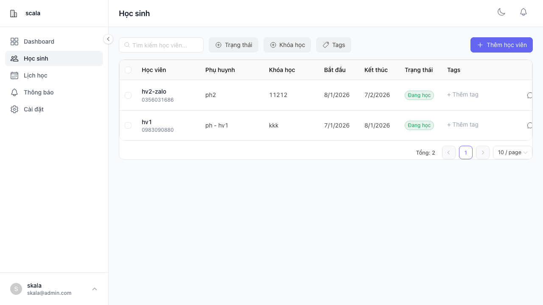Open the chat icon in the hv1 row
543x305 pixels.
[529, 125]
